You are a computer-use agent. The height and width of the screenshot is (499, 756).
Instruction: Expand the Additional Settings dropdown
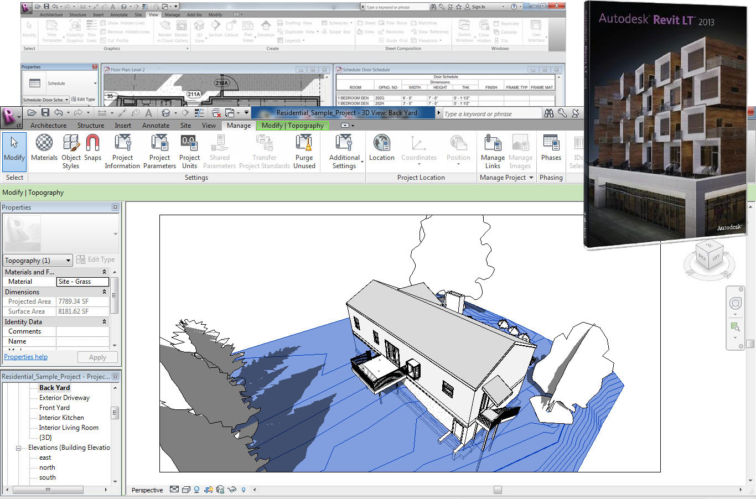(x=362, y=162)
